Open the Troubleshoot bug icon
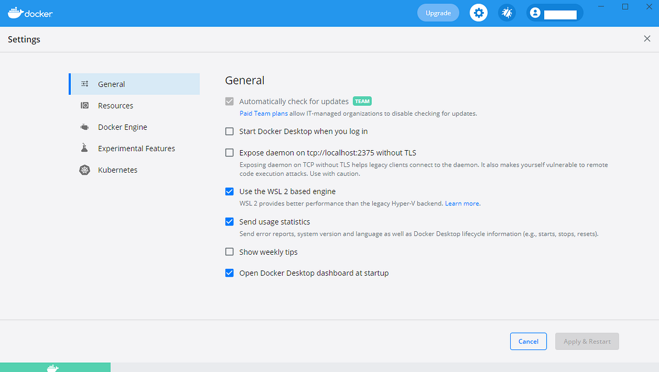 [x=507, y=12]
